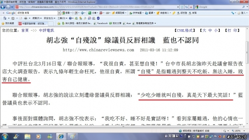Click the 翻譯 translate button
Image resolution: width=249 pixels, height=140 pixels.
149,13
